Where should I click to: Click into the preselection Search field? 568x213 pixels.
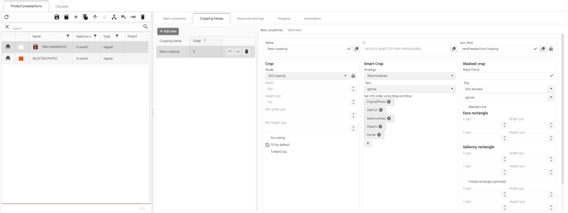coord(76,28)
